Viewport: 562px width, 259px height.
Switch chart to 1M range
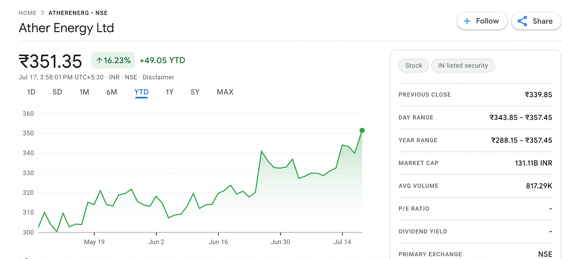(x=84, y=92)
